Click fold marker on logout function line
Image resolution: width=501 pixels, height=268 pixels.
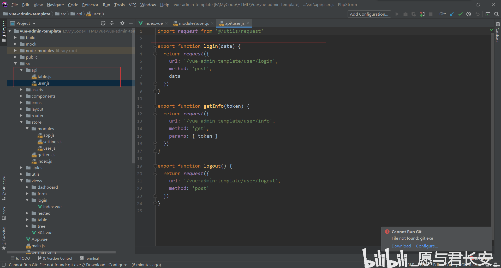pos(155,166)
